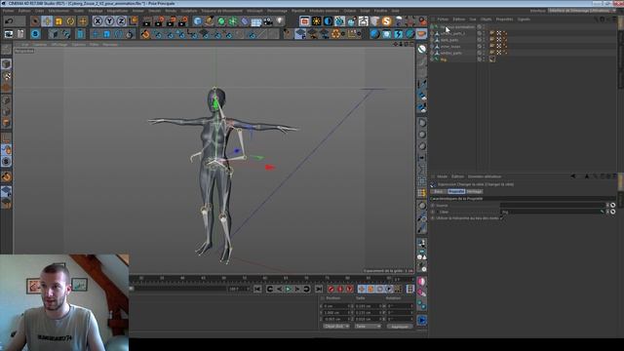The width and height of the screenshot is (624, 351).
Task: Toggle Position keyframe recording
Action: point(362,289)
